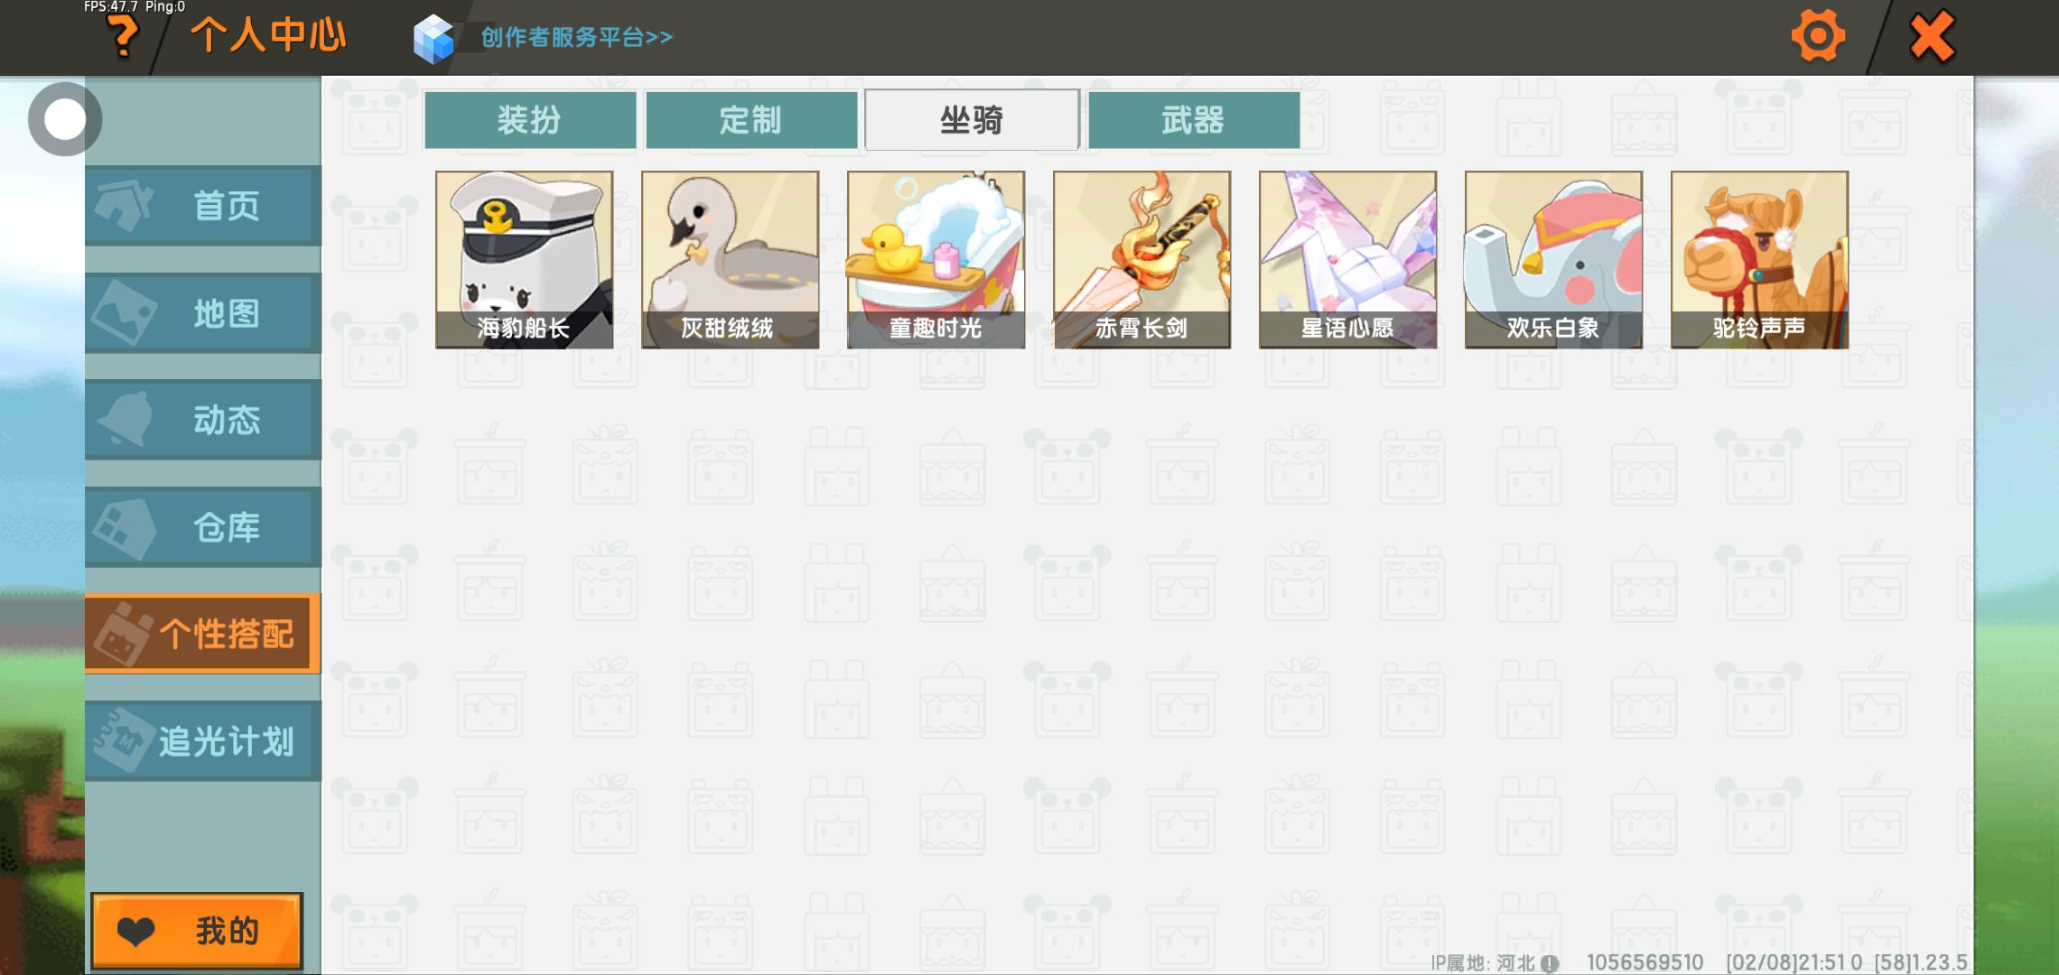
Task: Click the question mark help icon
Action: (123, 37)
